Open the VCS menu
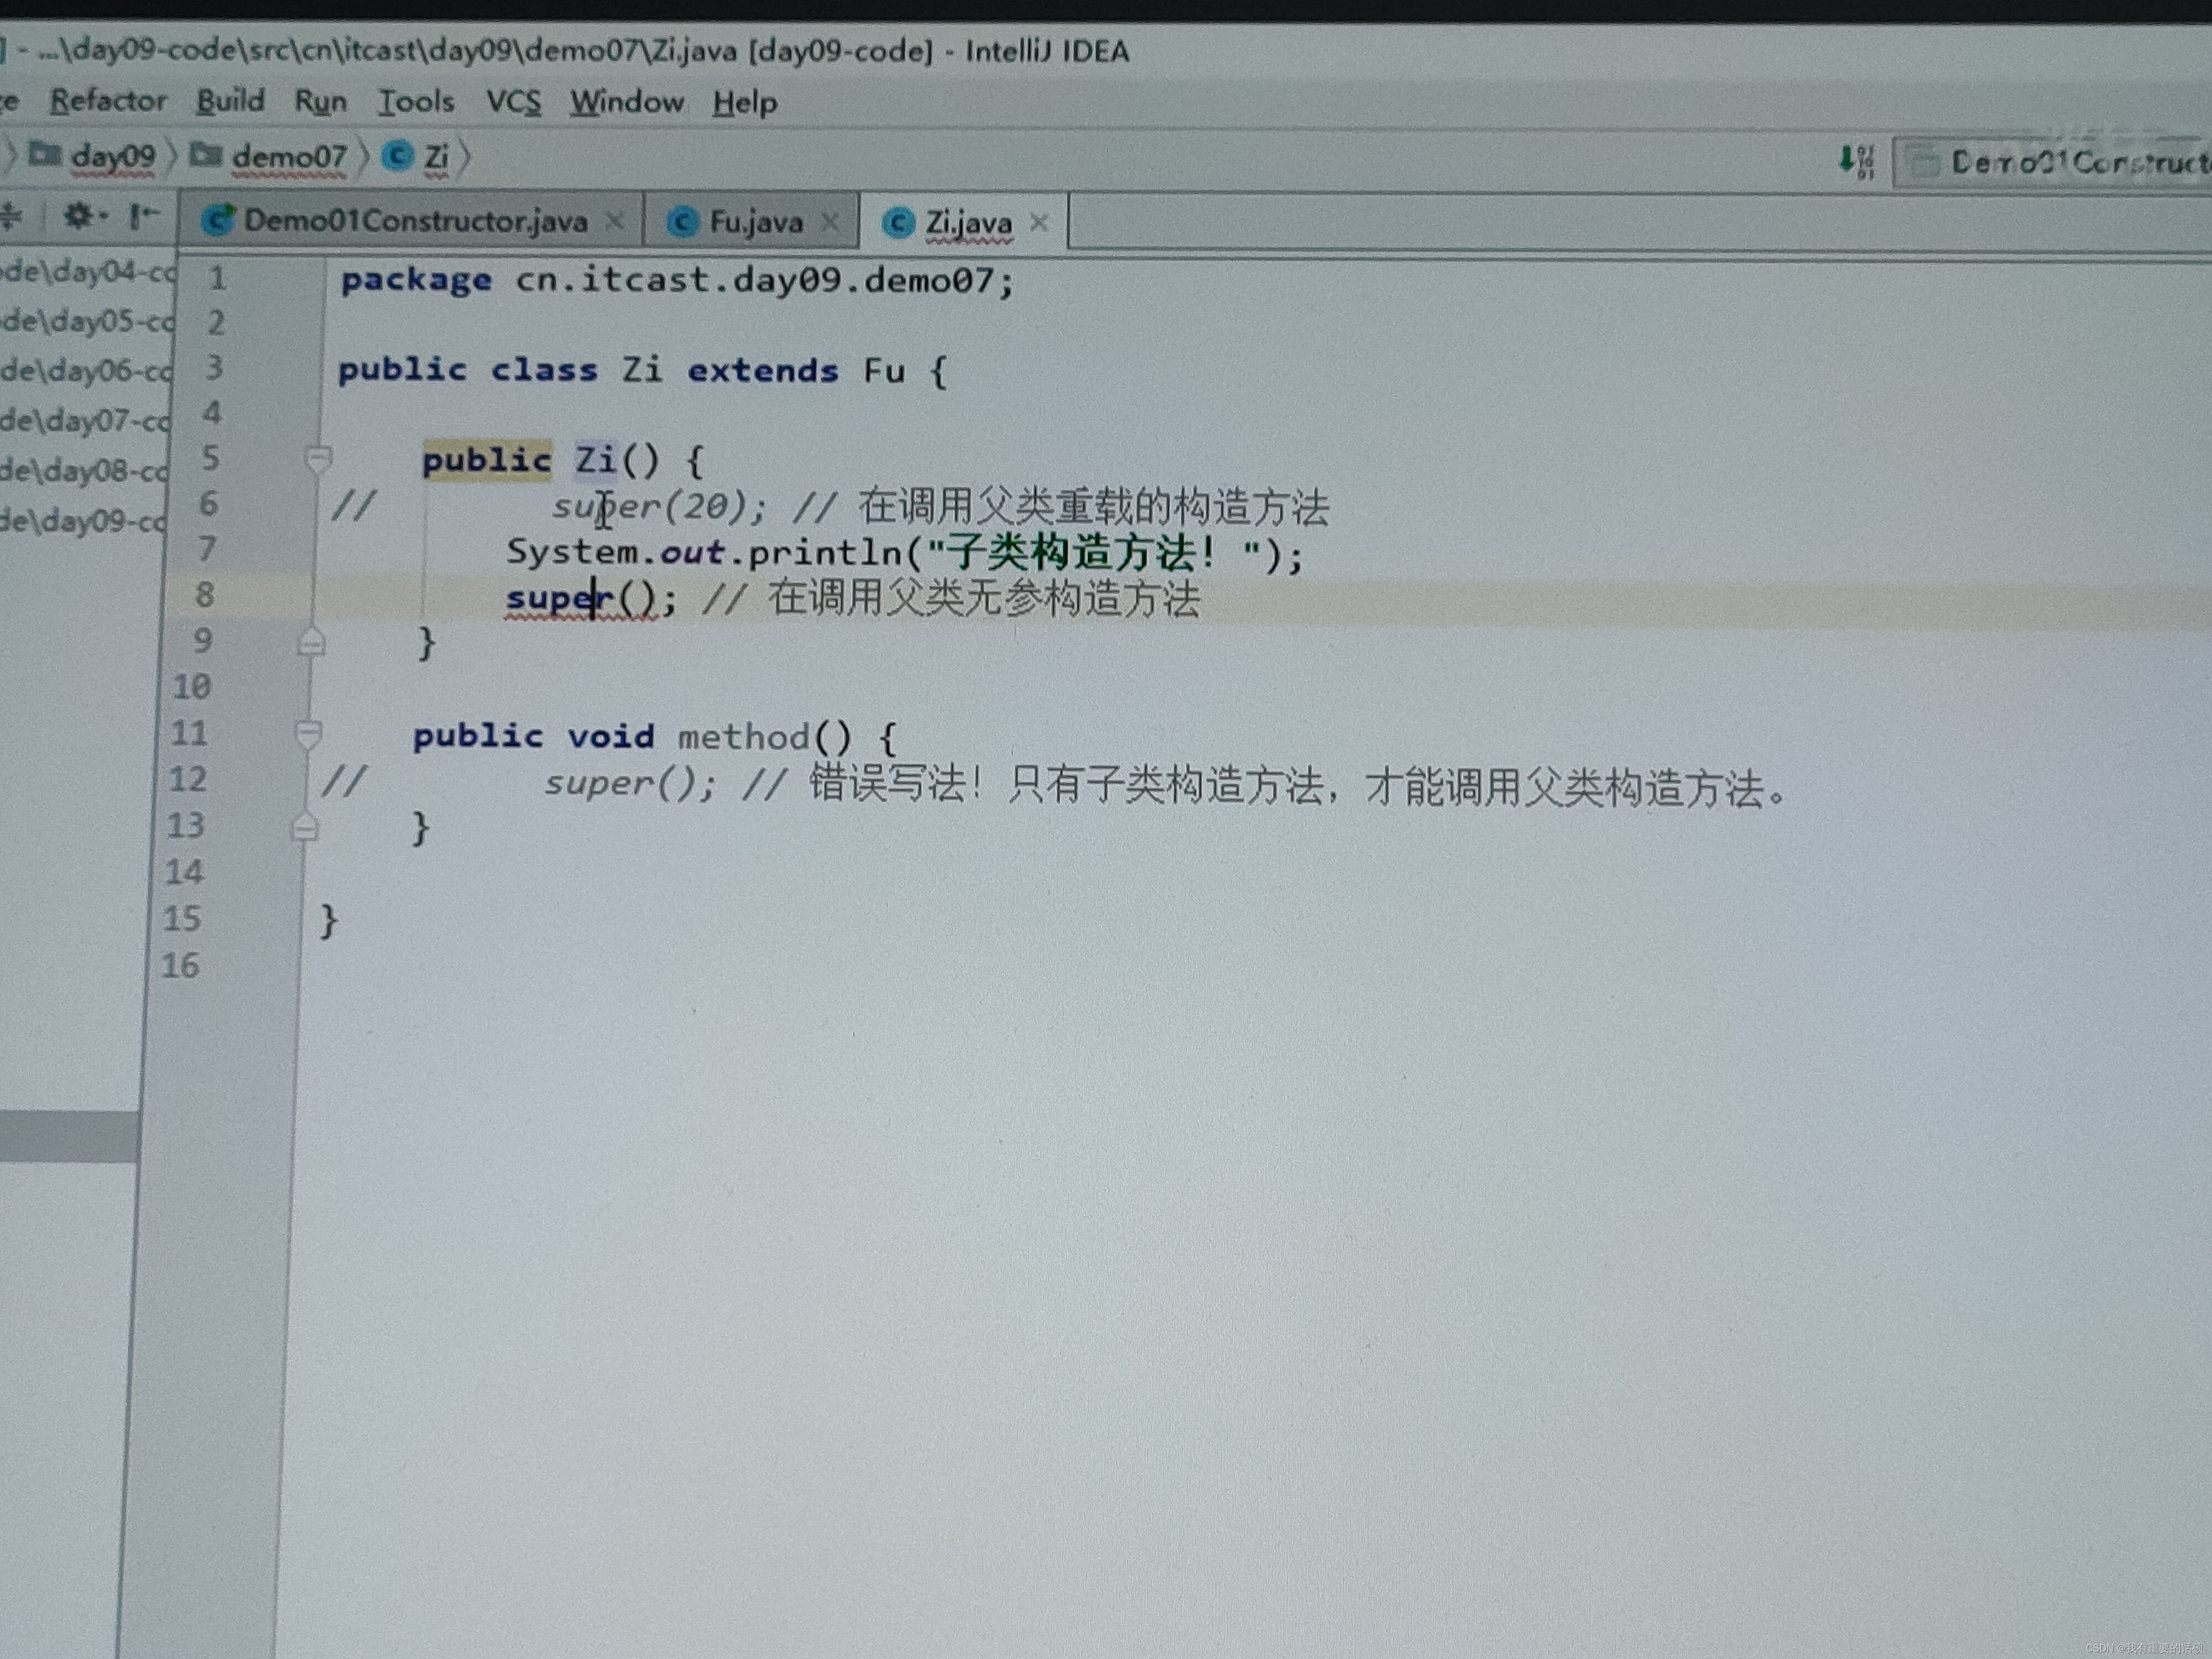The image size is (2212, 1659). pos(513,102)
